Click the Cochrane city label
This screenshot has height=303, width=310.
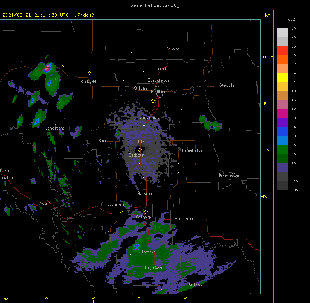point(116,204)
